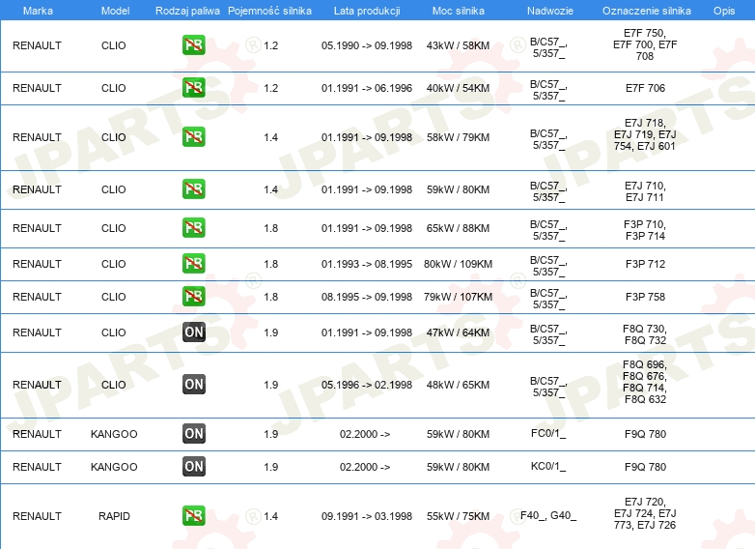Click engine power 40kW / 54KM
Screen dimensions: 755x549
[x=458, y=88]
